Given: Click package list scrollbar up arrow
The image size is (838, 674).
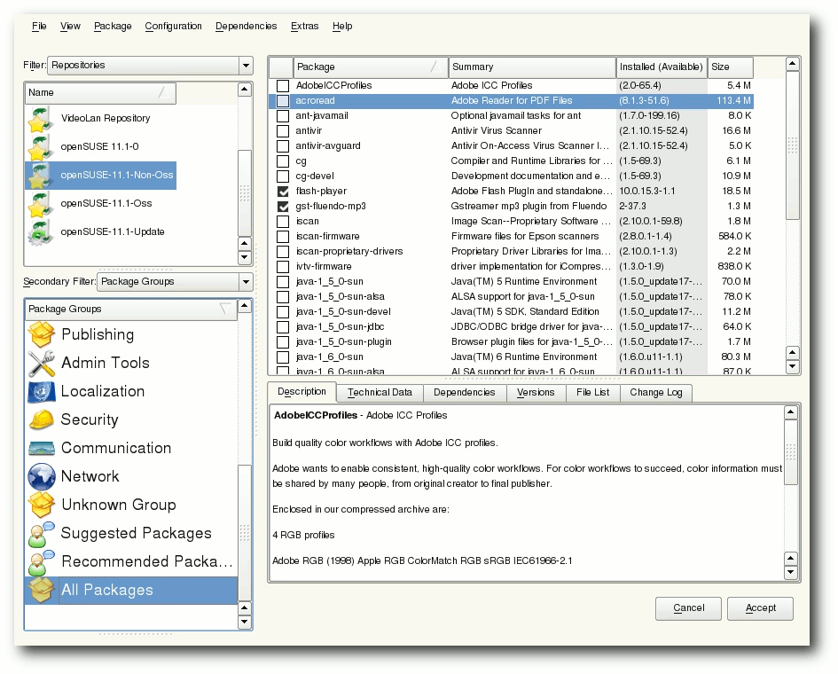Looking at the screenshot, I should tap(793, 64).
